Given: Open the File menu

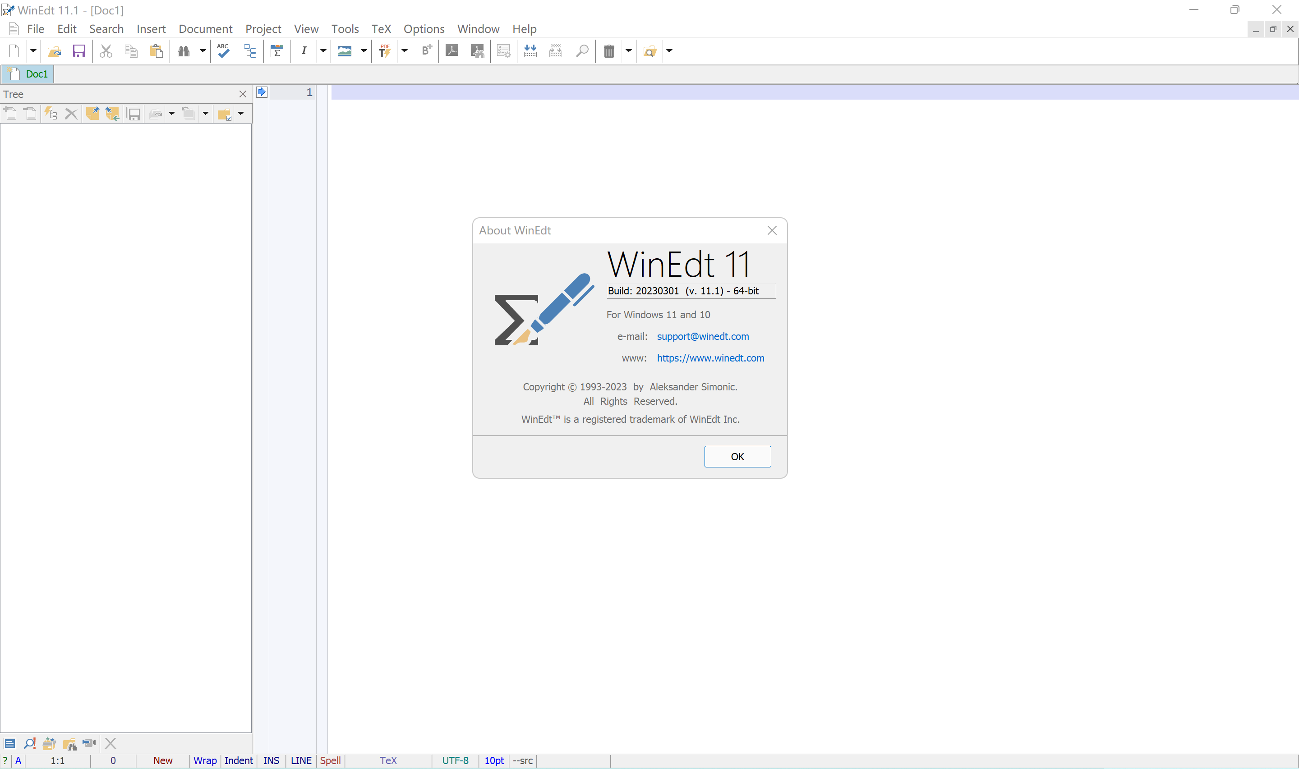Looking at the screenshot, I should pyautogui.click(x=35, y=29).
